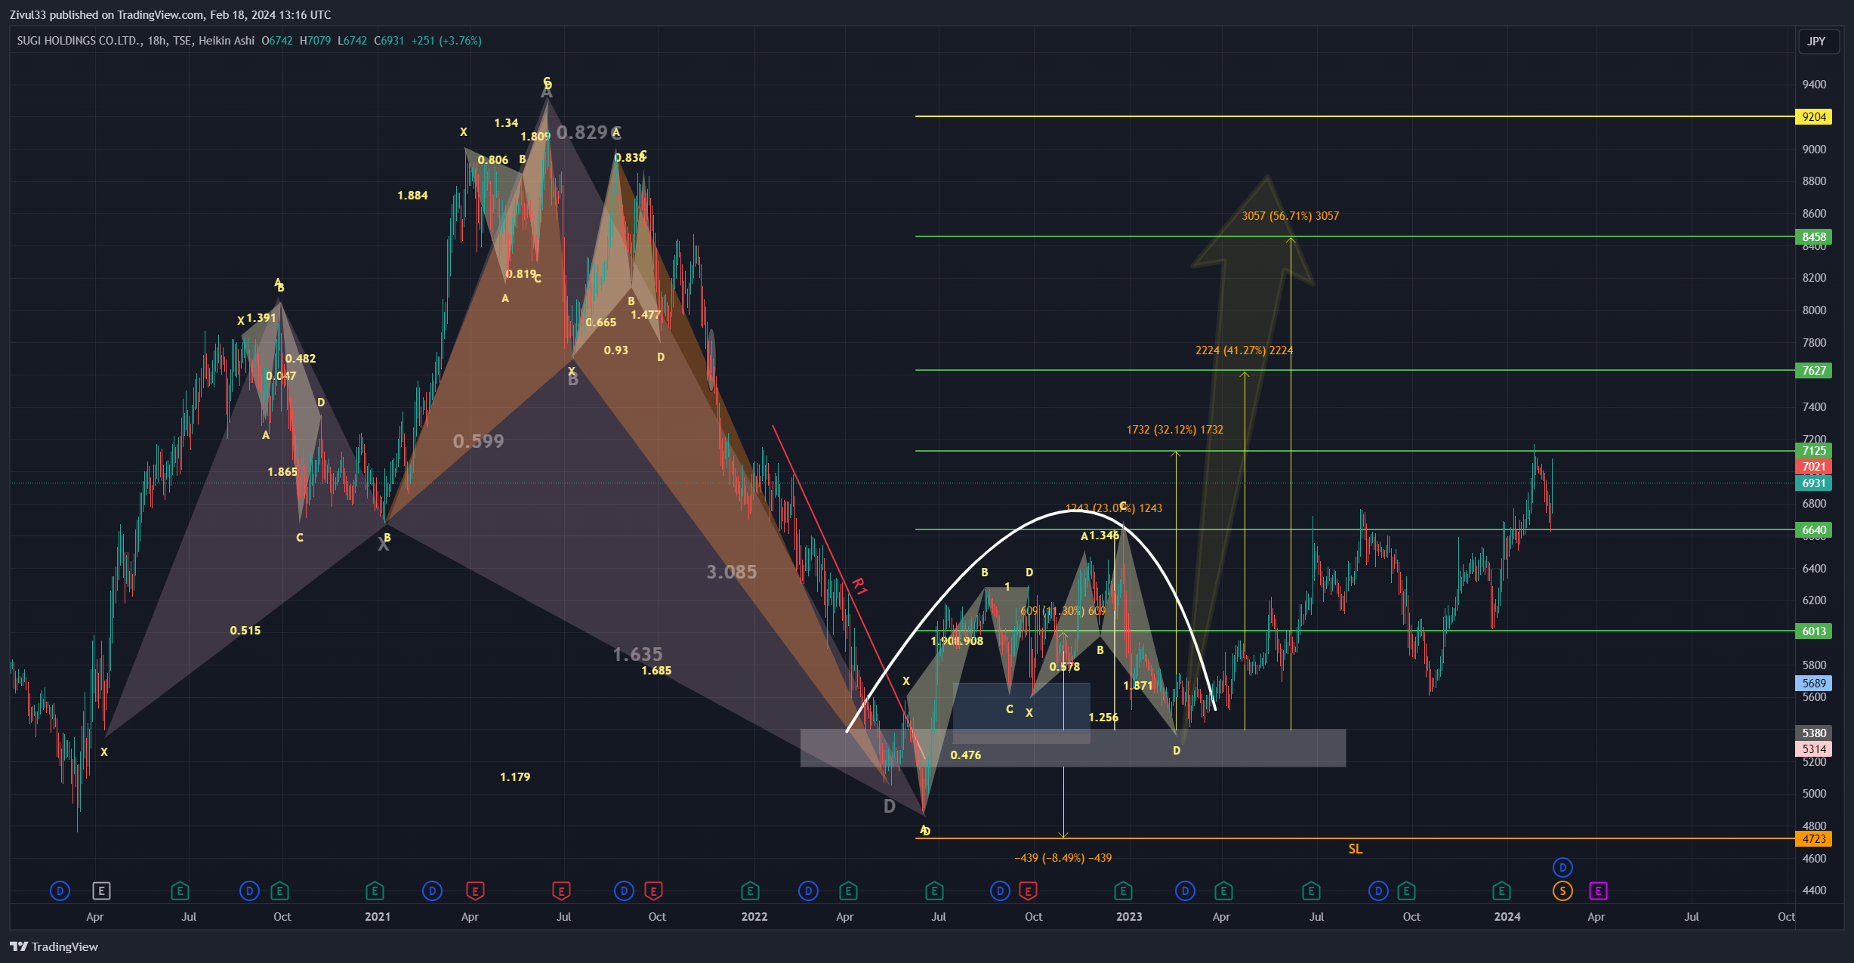
Task: Select the teal 6931 current price label
Action: pos(1813,483)
